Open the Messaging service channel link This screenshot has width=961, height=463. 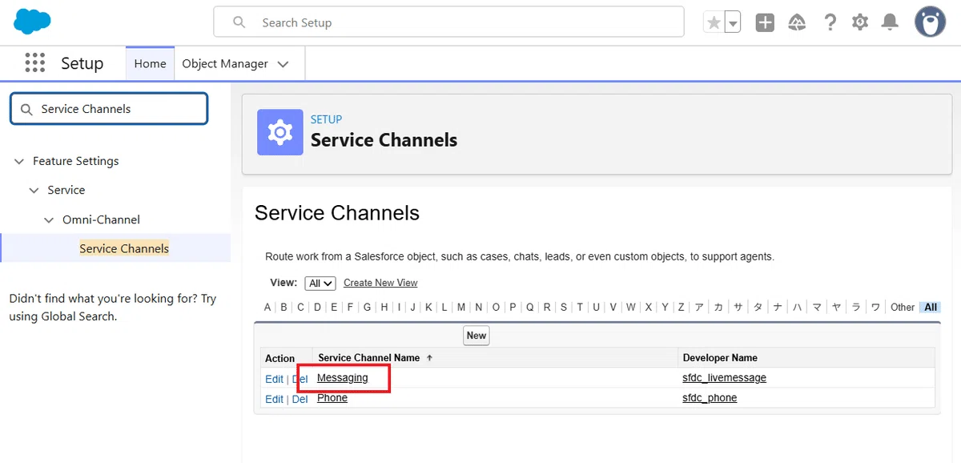point(343,378)
